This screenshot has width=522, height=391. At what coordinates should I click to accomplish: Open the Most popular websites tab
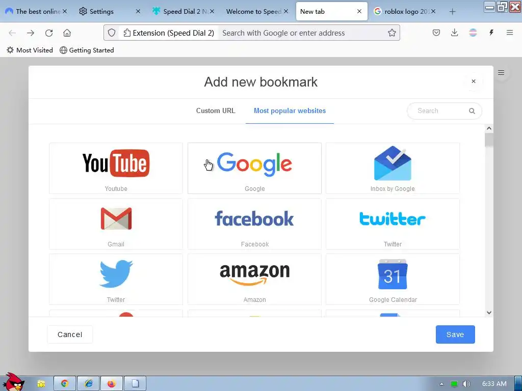coord(290,110)
